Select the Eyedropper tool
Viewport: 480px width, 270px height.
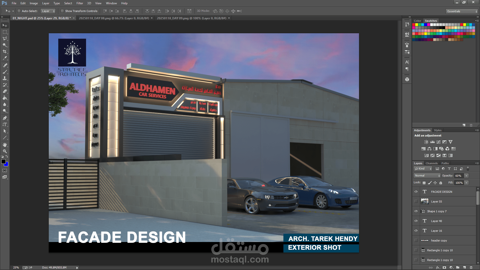tap(5, 58)
